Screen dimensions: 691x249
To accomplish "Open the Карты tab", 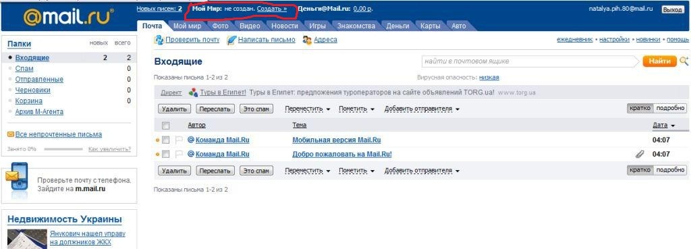I will pos(430,26).
